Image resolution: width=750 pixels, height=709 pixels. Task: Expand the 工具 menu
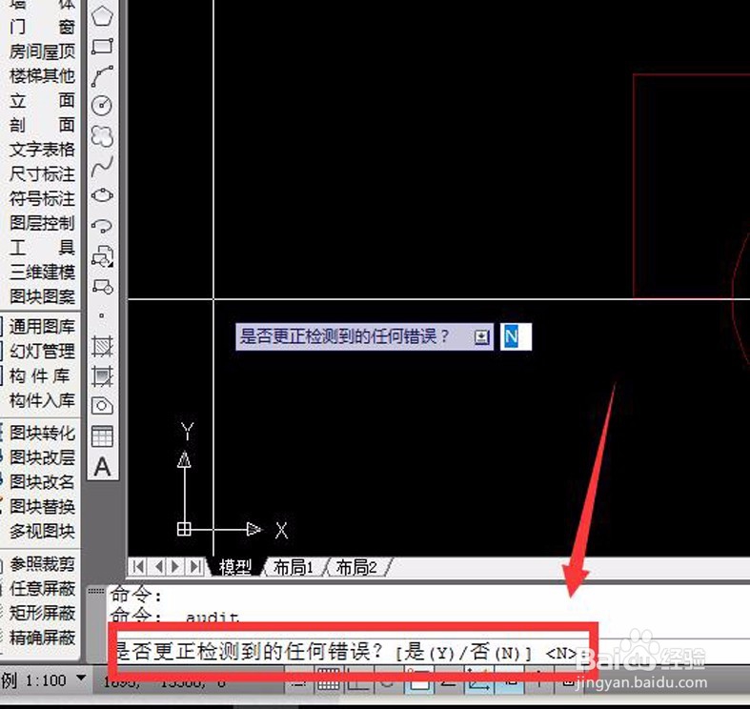tap(42, 248)
